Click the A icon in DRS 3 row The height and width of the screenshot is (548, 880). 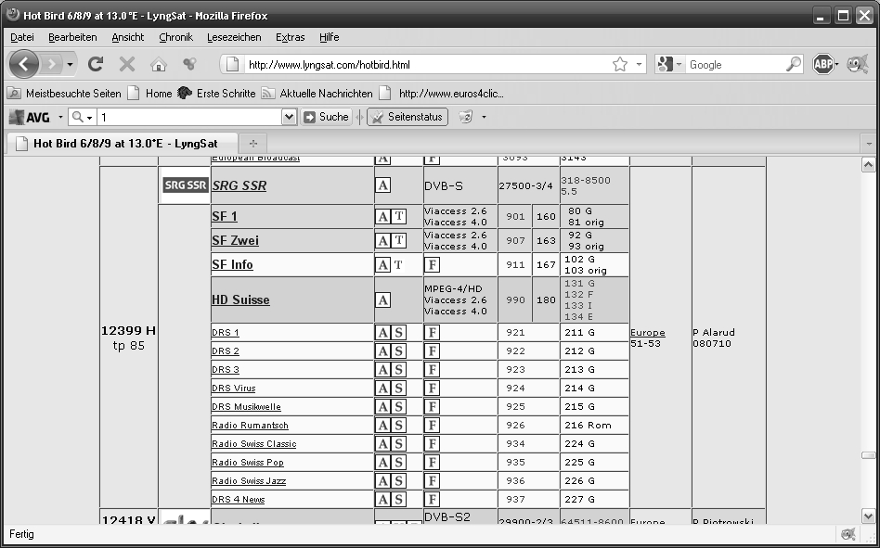click(x=382, y=369)
